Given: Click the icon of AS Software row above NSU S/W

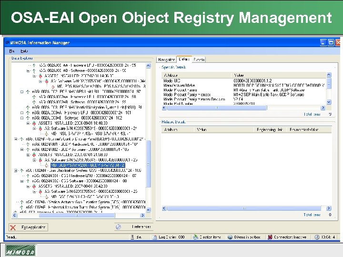Looking at the screenshot, I should [x=40, y=128].
